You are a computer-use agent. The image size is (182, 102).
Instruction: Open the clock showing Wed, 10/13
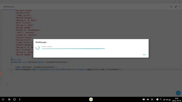177,99
